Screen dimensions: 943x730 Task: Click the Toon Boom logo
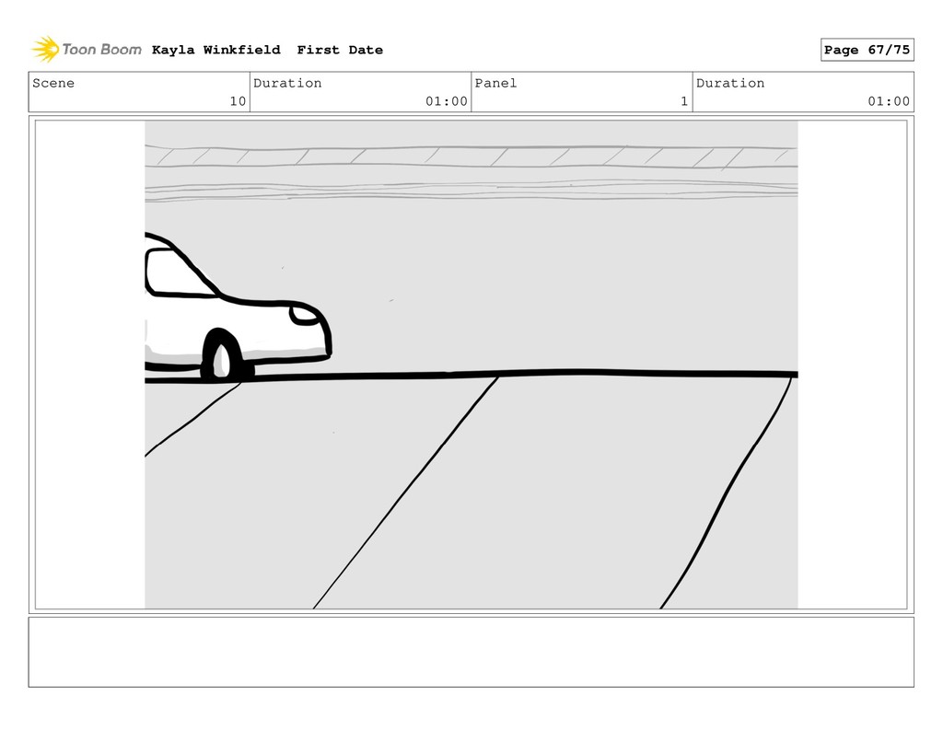pos(87,50)
